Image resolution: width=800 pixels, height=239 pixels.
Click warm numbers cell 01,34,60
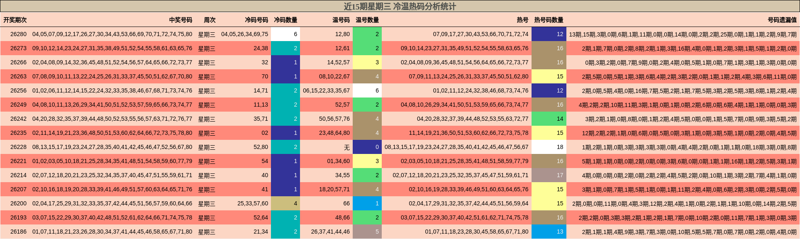[339, 161]
